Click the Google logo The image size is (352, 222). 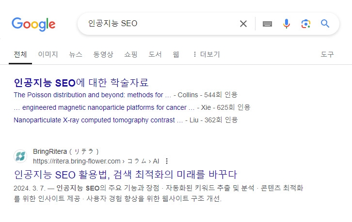coord(33,24)
